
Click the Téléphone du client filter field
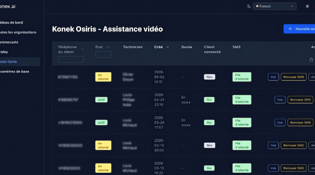71,59
